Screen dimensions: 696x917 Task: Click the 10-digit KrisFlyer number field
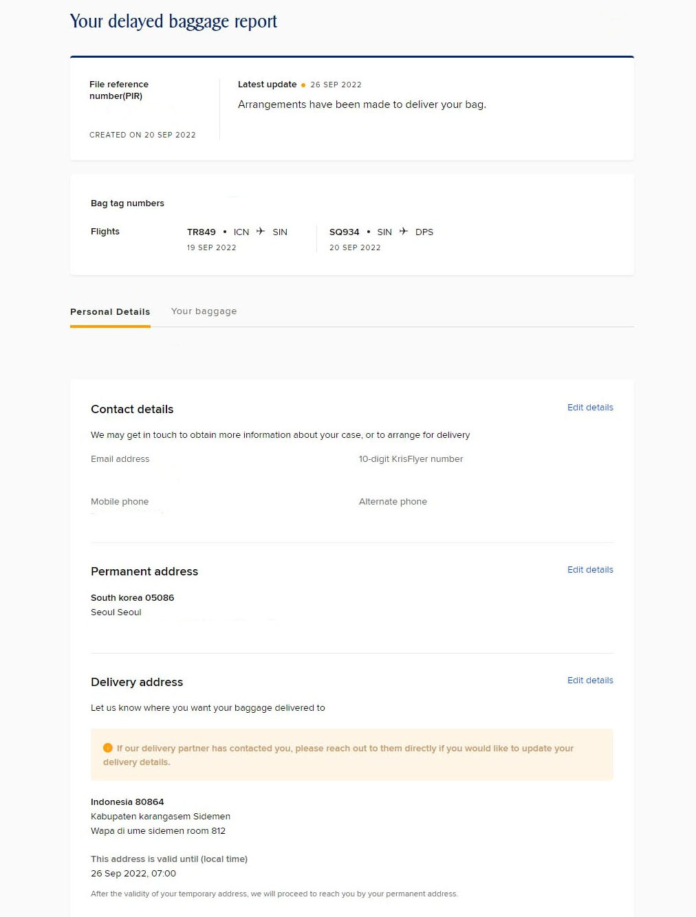tap(411, 458)
